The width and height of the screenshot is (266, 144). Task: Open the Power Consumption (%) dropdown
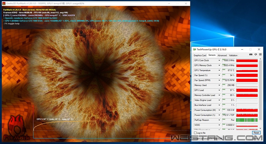219,115
